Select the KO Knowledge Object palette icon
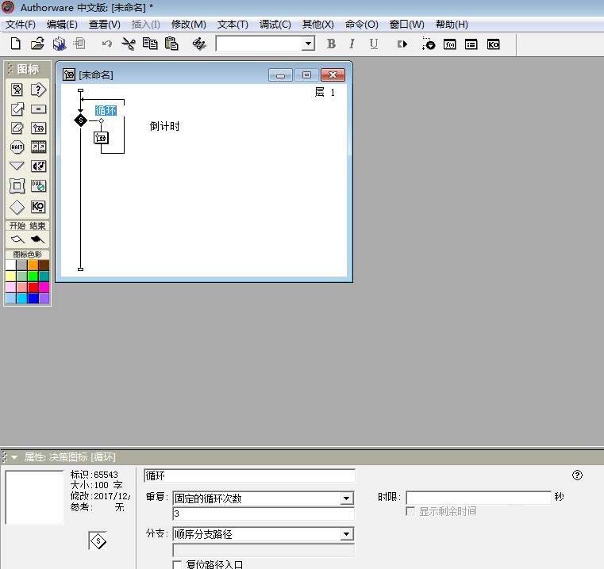604x569 pixels. [38, 207]
